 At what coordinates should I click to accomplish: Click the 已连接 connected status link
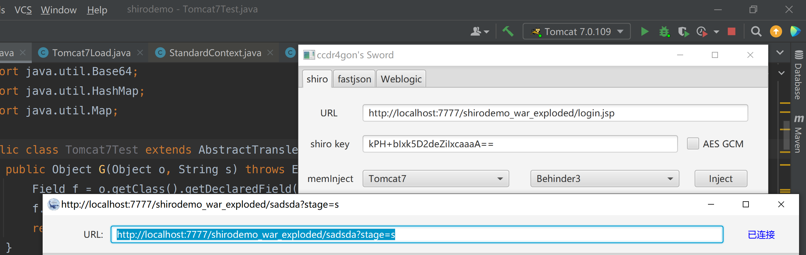point(761,234)
